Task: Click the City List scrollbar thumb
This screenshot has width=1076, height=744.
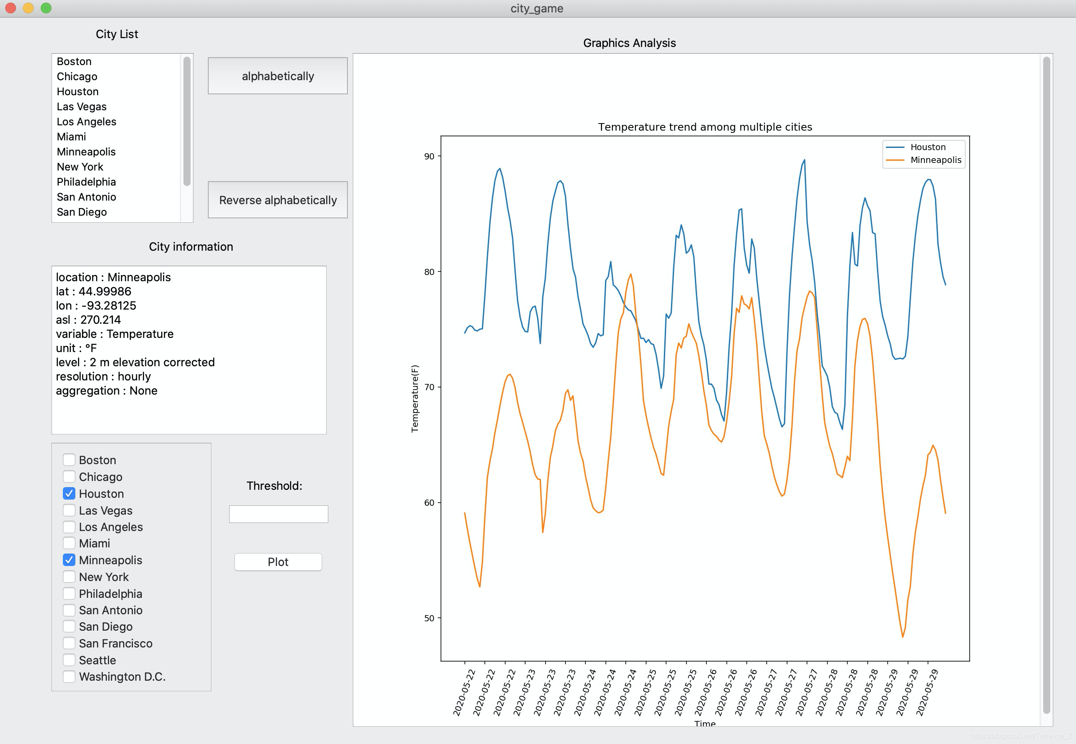Action: pos(187,121)
